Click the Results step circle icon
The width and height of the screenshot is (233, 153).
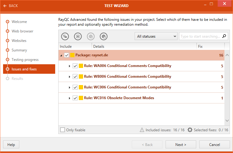click(x=7, y=79)
